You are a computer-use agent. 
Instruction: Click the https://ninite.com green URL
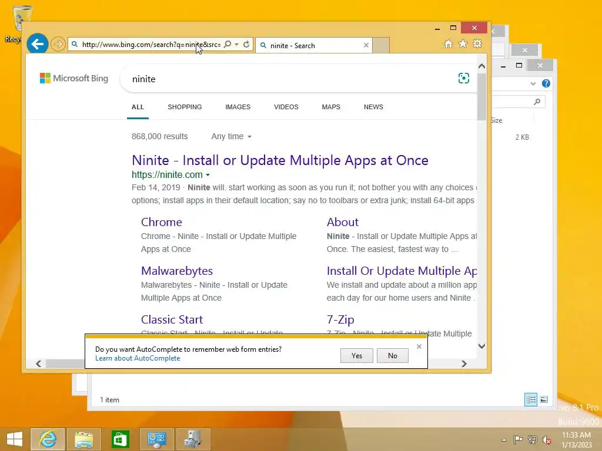[167, 175]
